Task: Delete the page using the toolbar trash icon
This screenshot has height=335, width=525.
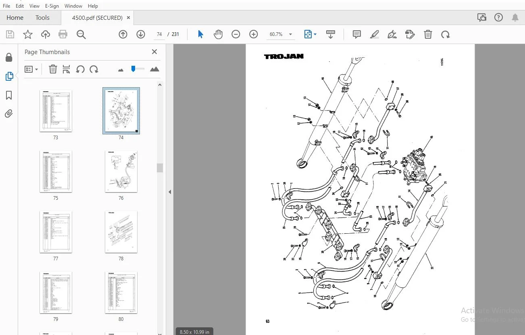Action: [428, 34]
